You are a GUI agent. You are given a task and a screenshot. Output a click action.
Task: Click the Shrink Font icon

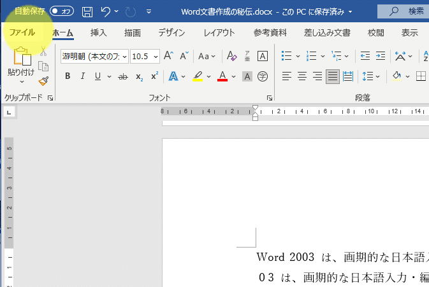coord(184,56)
